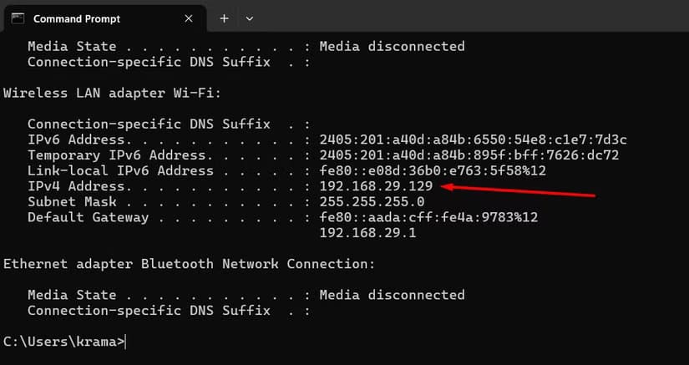This screenshot has height=365, width=689.
Task: Open a new tab with plus button
Action: point(224,18)
